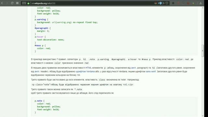
Task: Click 'margin: 0;' code line
Action: (x=43, y=31)
